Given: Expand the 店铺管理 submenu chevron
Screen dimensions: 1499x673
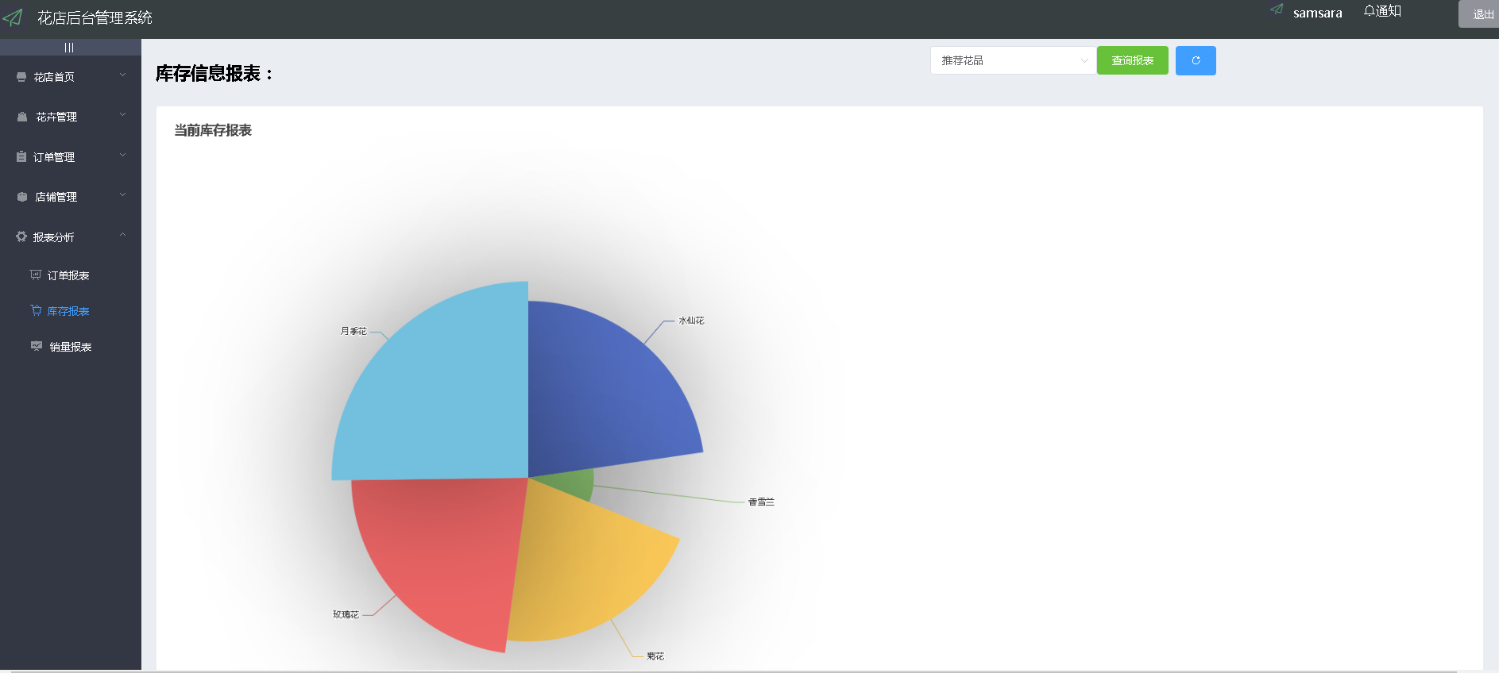Looking at the screenshot, I should coord(122,195).
